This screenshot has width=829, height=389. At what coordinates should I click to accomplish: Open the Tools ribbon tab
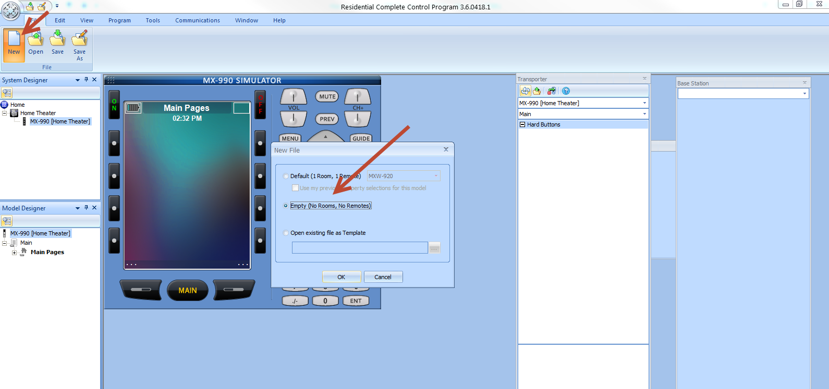153,20
